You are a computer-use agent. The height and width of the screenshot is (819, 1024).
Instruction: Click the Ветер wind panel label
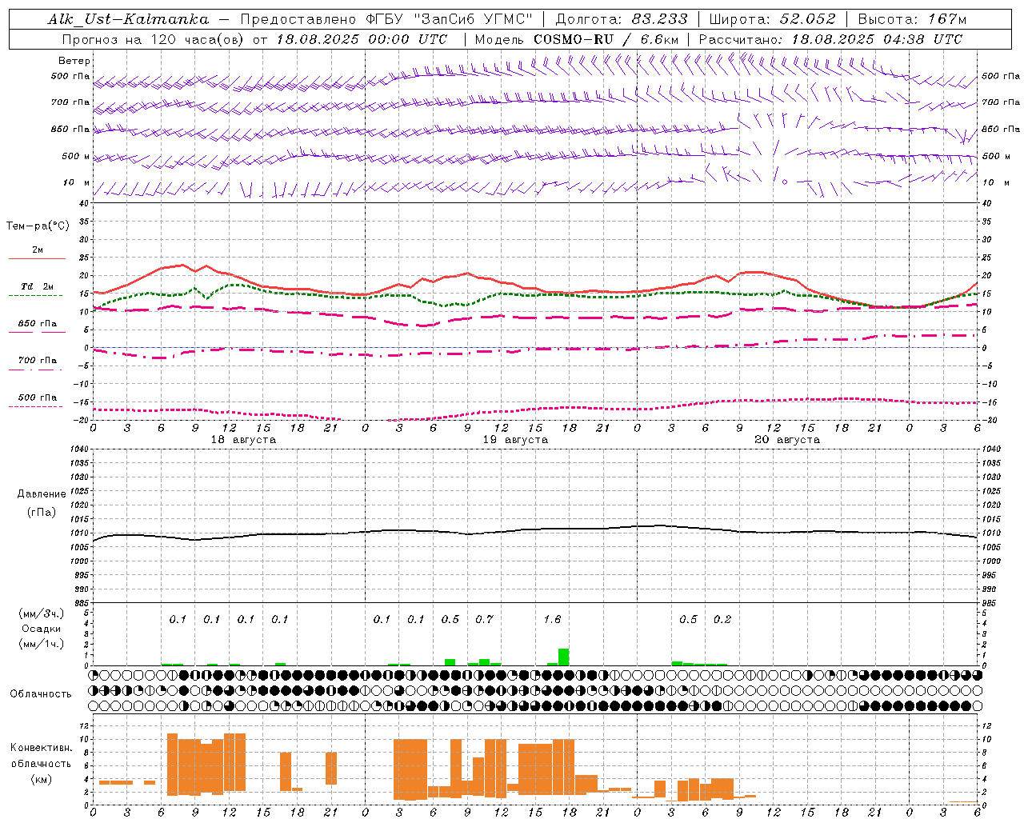74,61
